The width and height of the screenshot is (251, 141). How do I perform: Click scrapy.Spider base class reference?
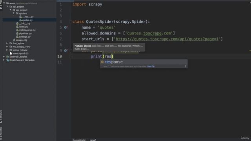coord(130,22)
